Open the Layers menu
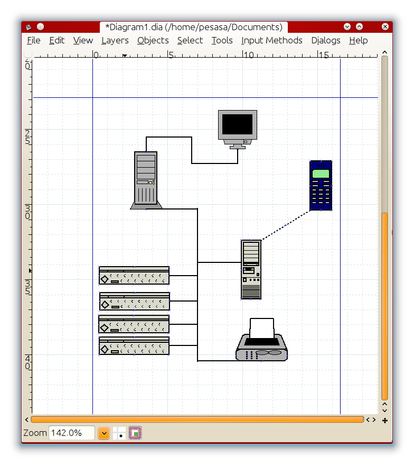414x465 pixels. (x=115, y=40)
